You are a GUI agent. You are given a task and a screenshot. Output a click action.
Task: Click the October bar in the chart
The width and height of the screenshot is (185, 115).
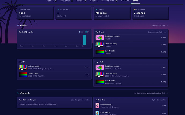[x=84, y=40]
